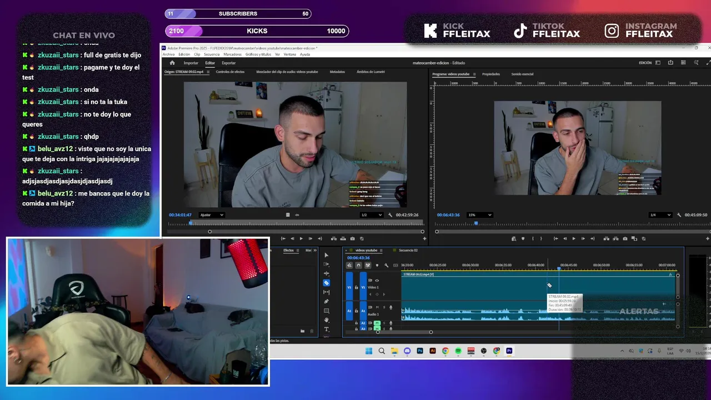
Task: Open the Marcadores menu
Action: 232,54
